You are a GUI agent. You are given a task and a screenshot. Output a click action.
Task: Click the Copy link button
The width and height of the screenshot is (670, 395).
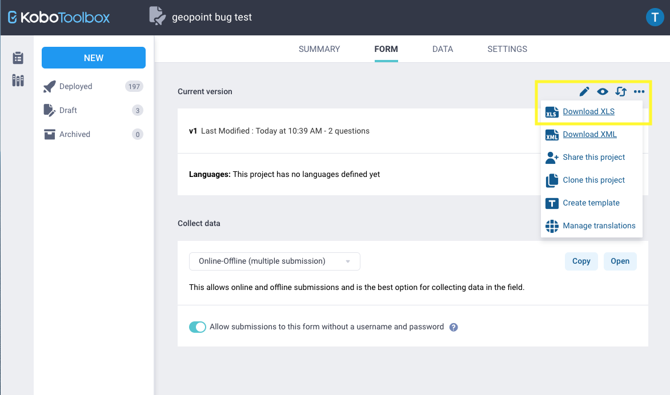(581, 261)
